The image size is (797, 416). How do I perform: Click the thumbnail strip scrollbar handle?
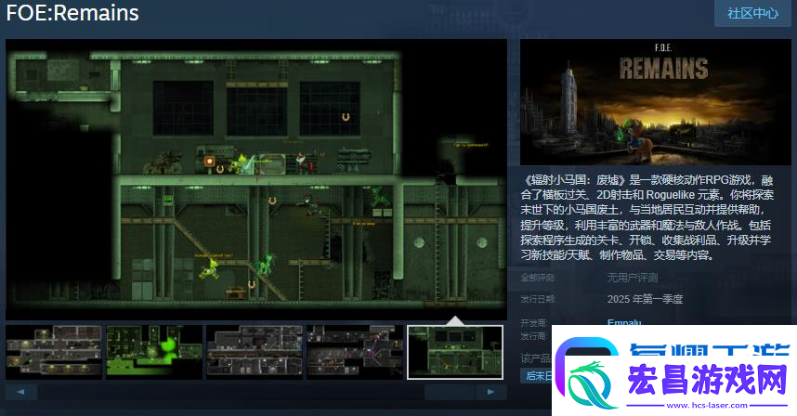point(450,392)
